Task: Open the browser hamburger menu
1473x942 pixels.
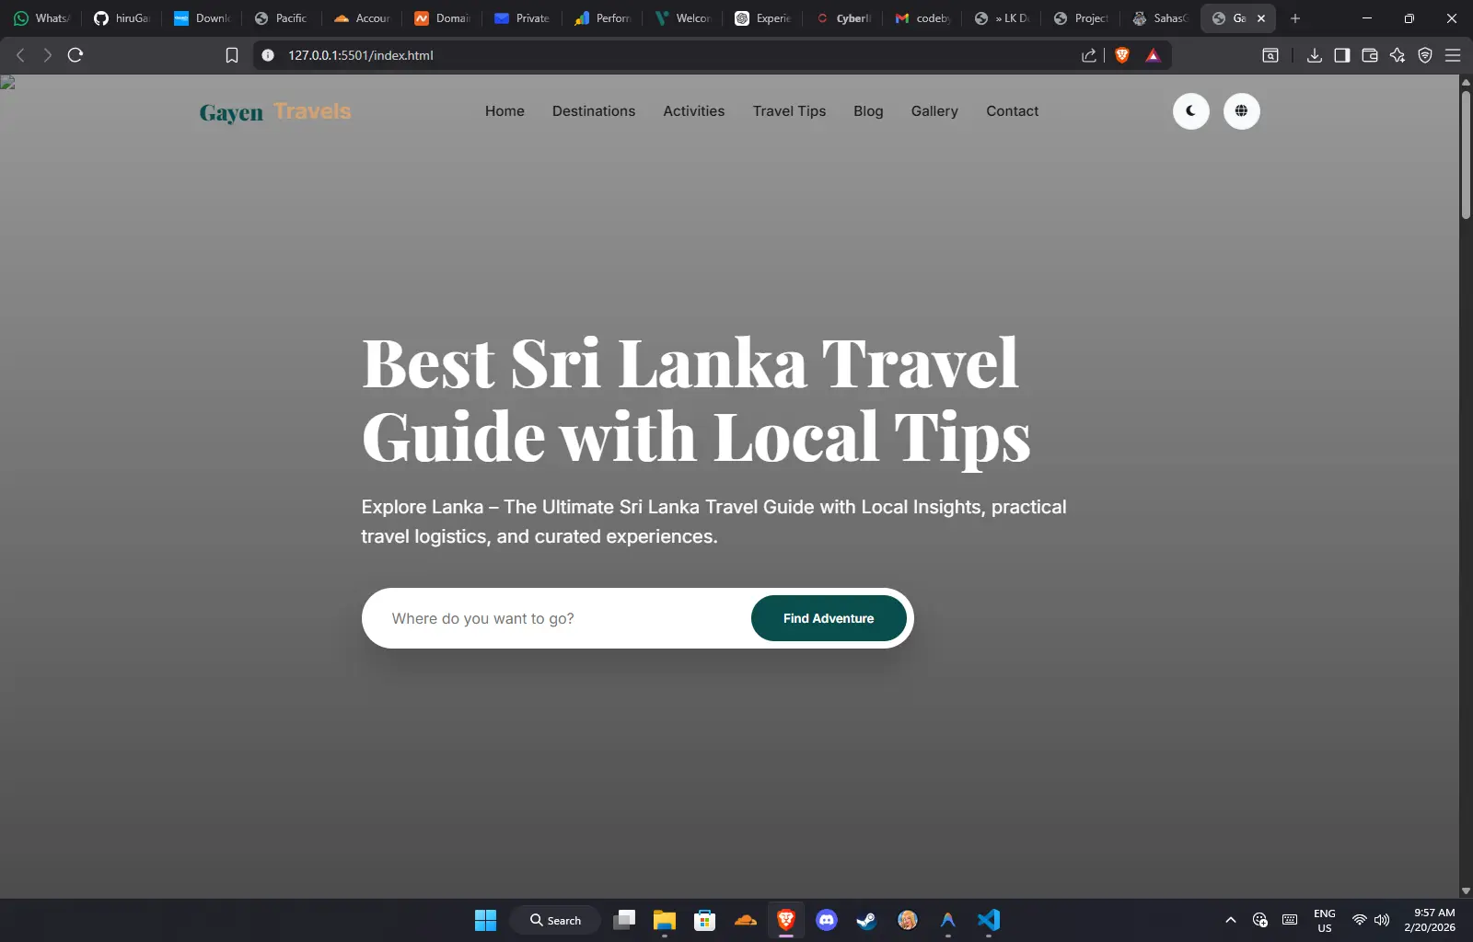Action: pyautogui.click(x=1453, y=55)
